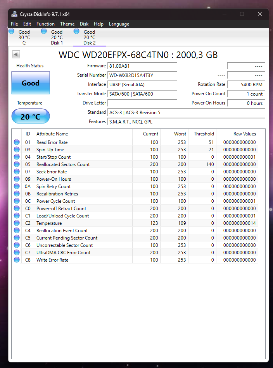Open the Theme menu
Screen dimensions: 273x368
coord(67,24)
